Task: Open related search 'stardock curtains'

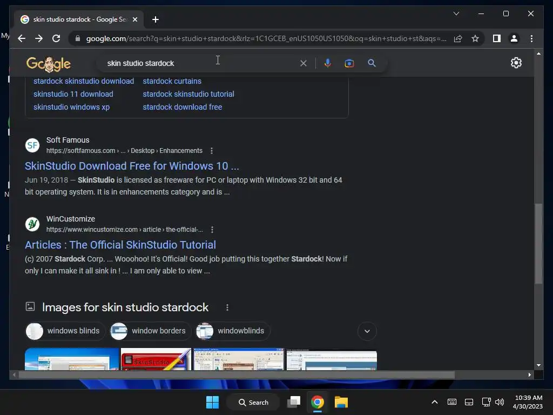Action: tap(172, 81)
